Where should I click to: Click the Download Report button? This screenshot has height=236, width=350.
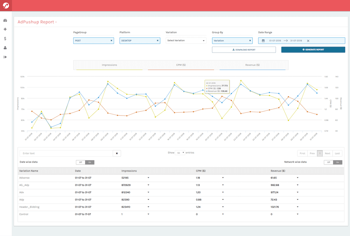[244, 50]
